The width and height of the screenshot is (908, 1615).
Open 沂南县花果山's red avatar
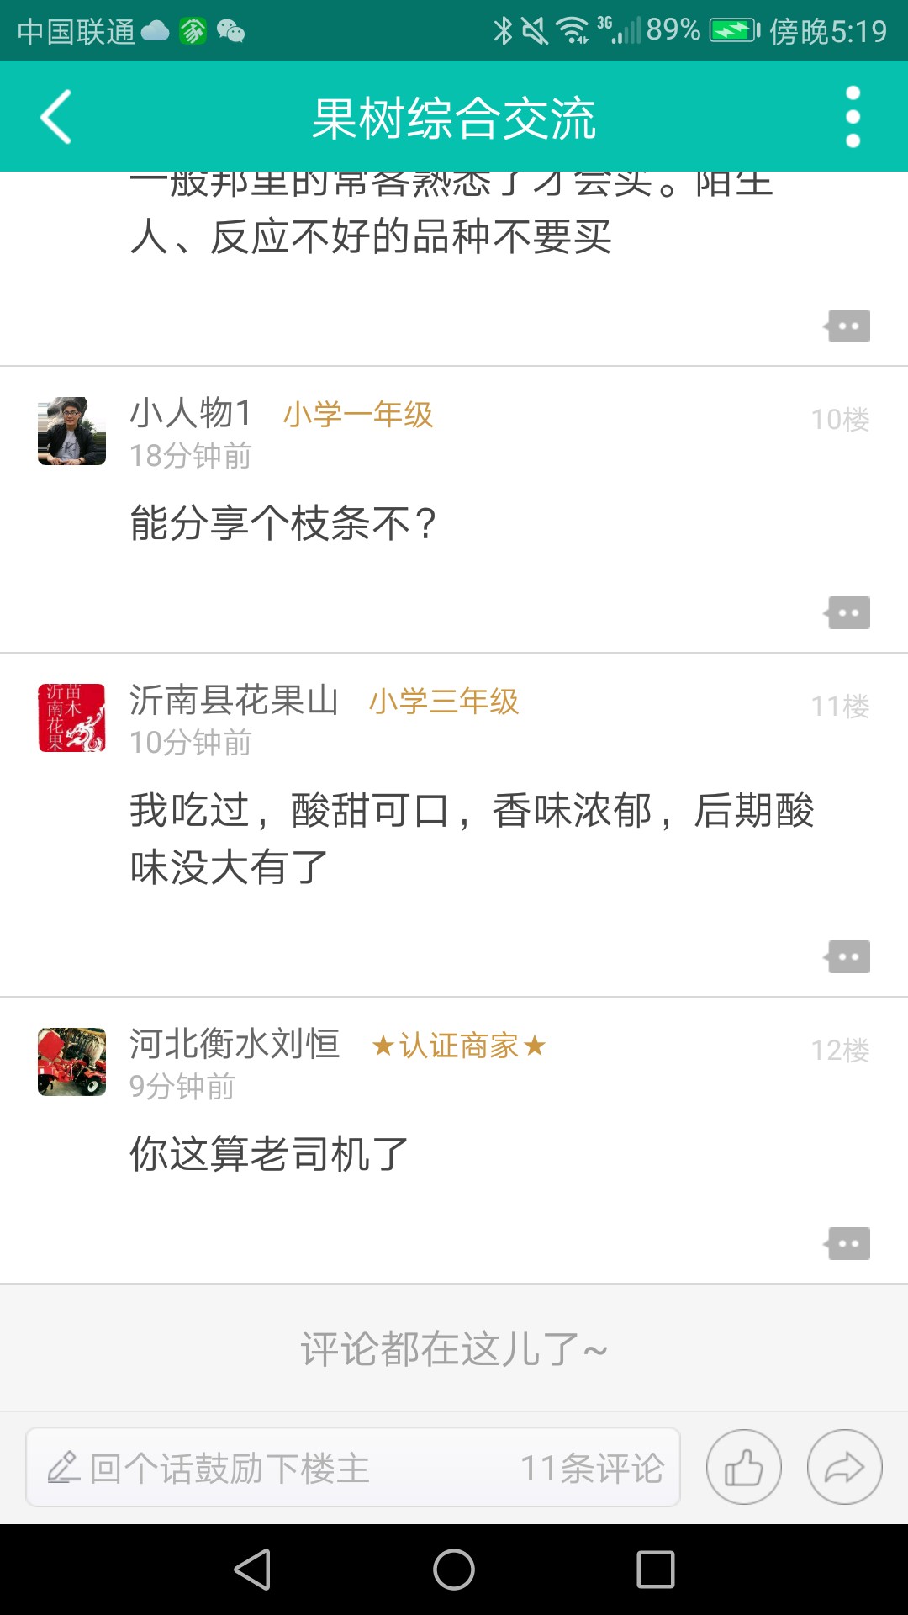(x=72, y=718)
